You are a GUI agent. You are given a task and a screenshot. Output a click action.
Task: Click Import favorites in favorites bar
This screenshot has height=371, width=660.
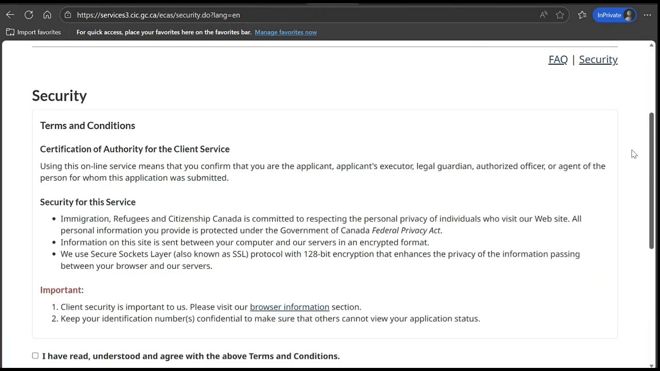(34, 32)
